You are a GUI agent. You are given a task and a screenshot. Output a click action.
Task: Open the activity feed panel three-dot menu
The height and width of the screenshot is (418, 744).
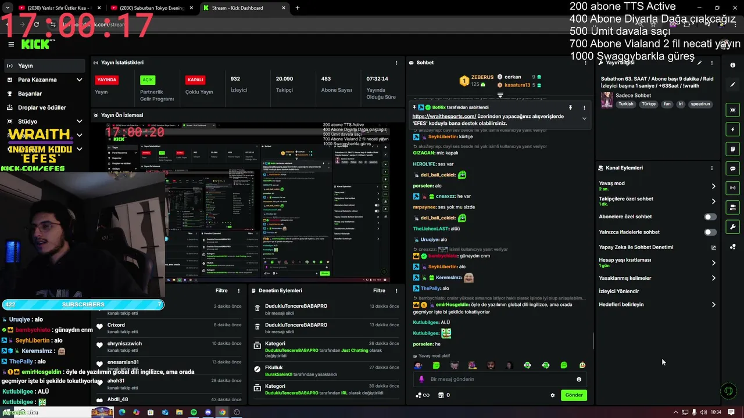point(239,290)
